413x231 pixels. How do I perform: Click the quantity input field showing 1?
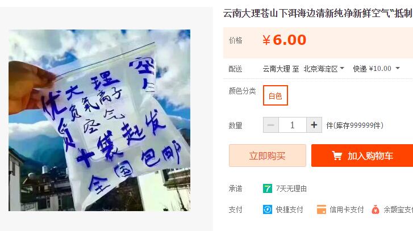tap(293, 125)
